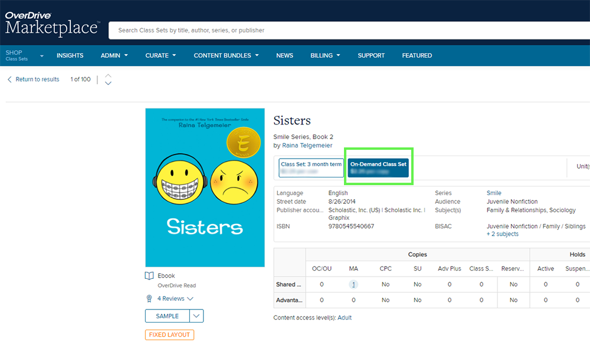Screen dimensions: 590x352
Task: Open the SUPPORT page
Action: coord(371,55)
